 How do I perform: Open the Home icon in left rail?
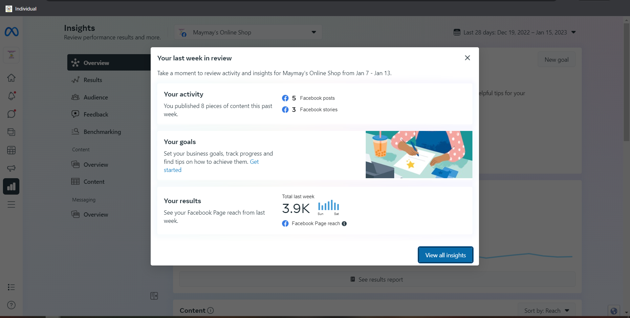11,78
